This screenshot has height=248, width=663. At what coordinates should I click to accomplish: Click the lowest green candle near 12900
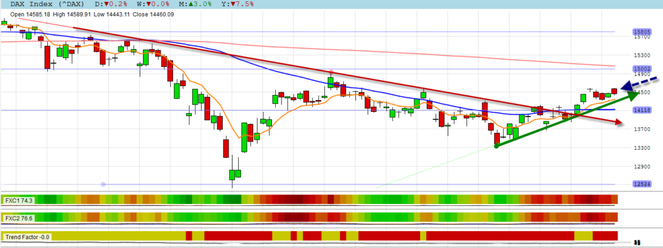click(x=232, y=174)
